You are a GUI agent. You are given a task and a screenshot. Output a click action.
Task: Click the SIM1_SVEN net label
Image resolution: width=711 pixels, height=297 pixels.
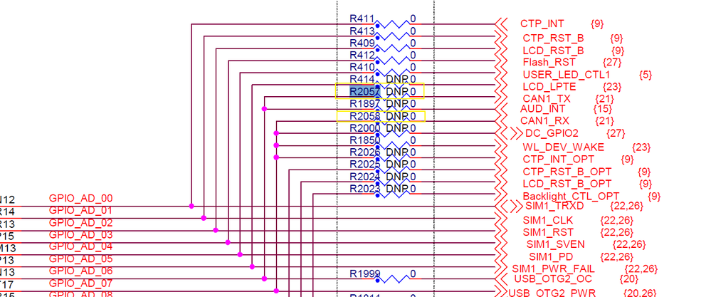555,244
